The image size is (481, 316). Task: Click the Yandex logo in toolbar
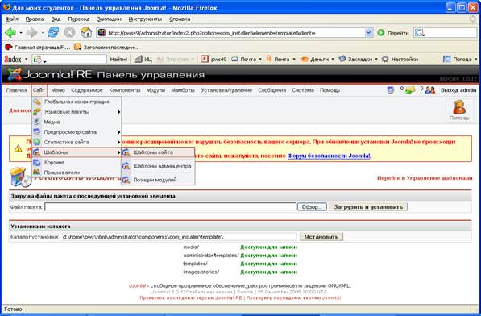[13, 59]
